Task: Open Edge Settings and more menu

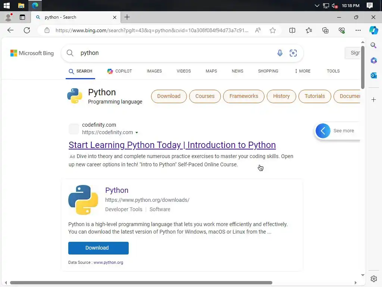Action: [358, 30]
